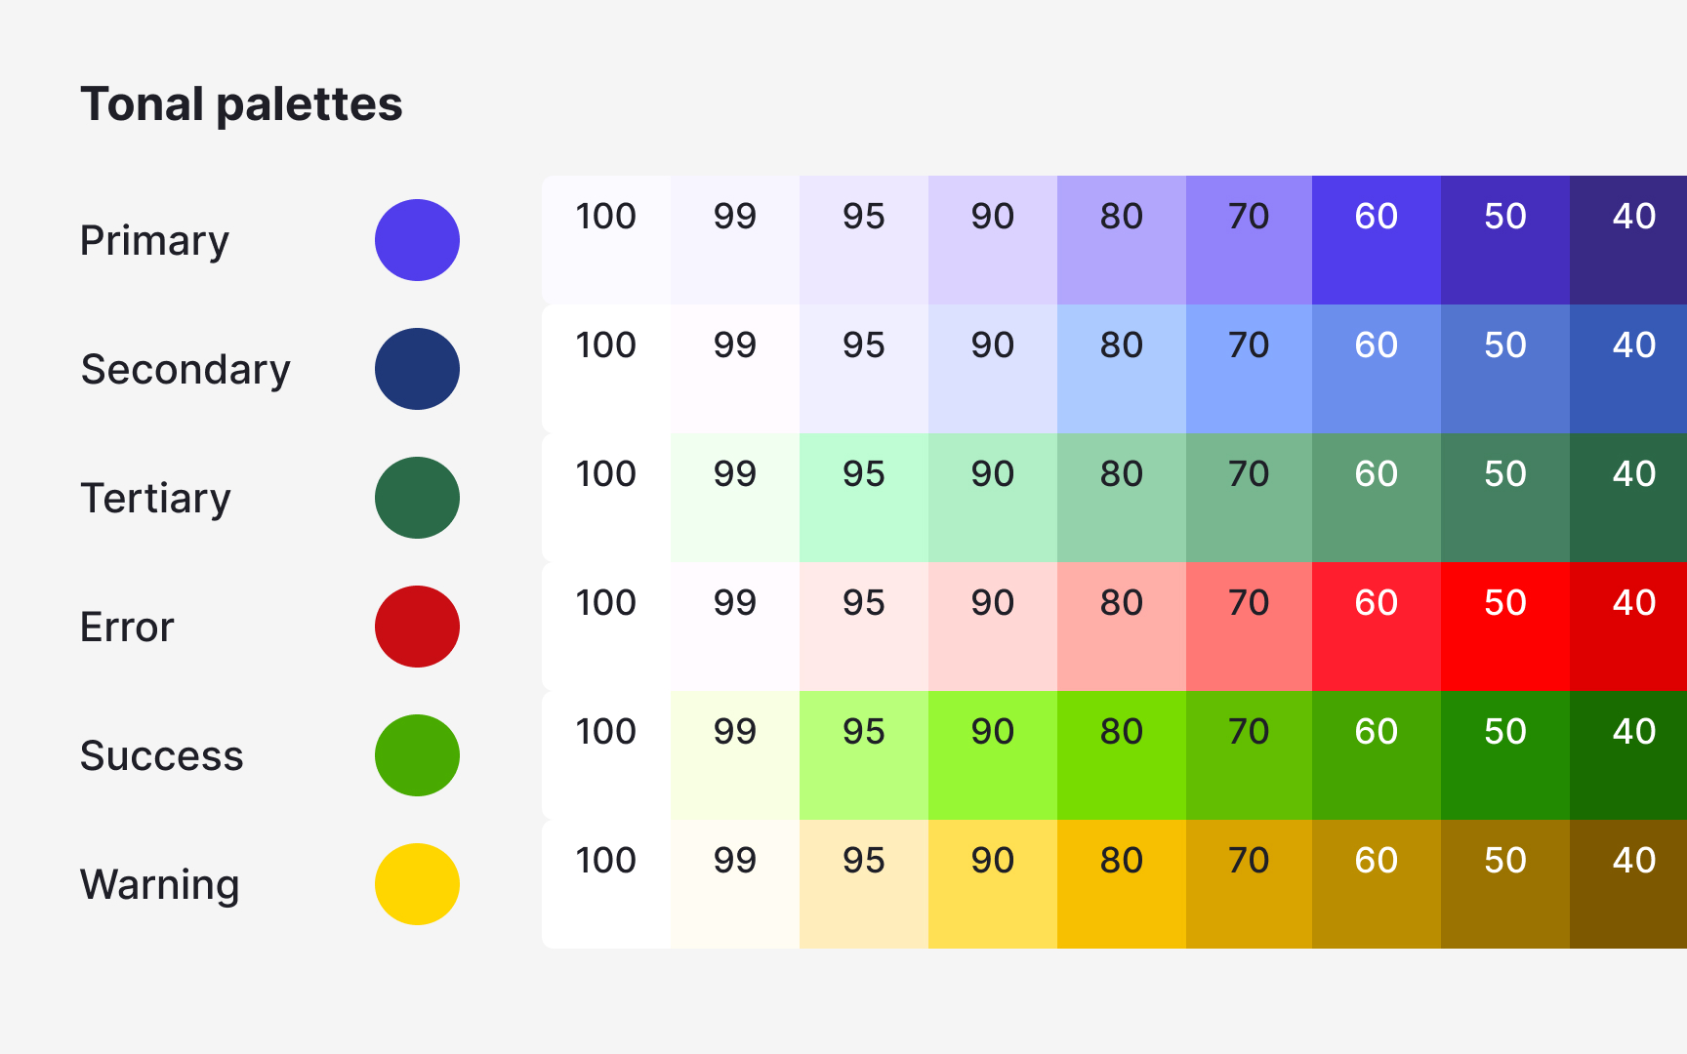
Task: Click the Warning tone 60 swatch
Action: point(1376,884)
